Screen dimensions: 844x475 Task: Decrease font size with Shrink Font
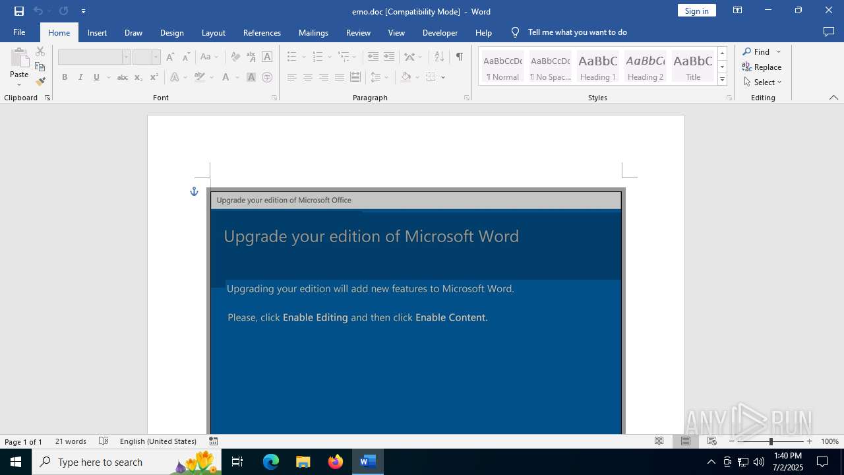(x=187, y=57)
